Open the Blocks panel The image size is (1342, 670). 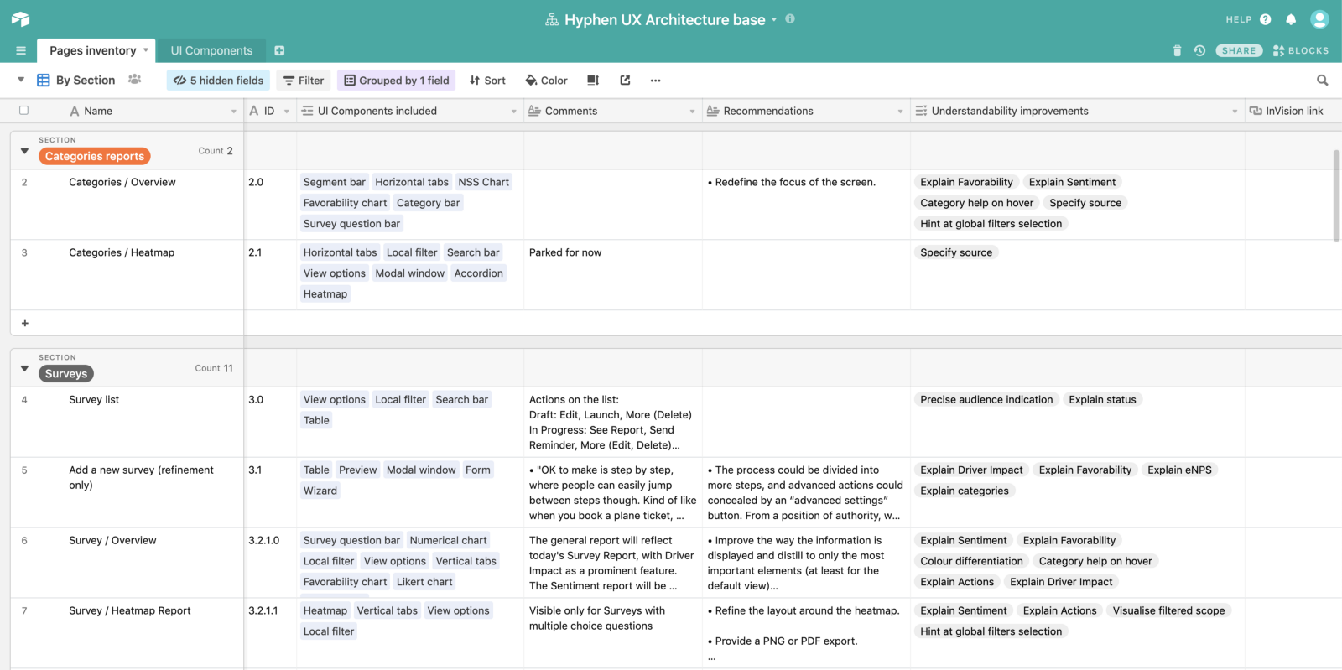[1301, 50]
